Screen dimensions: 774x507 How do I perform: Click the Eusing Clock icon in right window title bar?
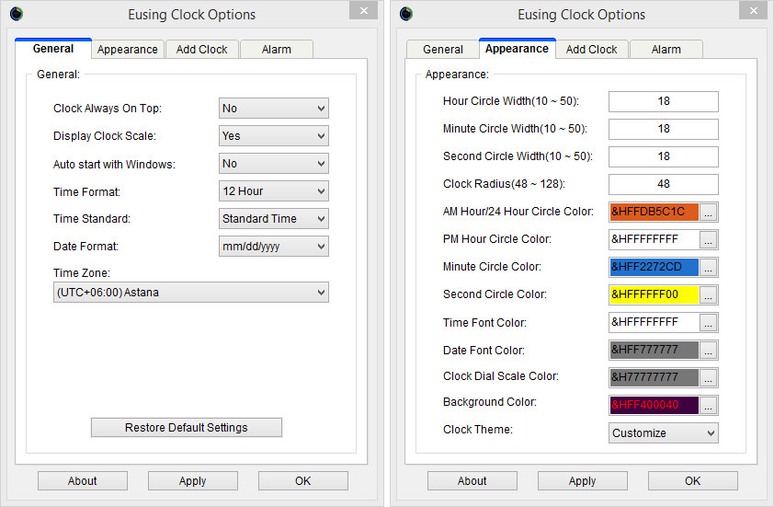(x=406, y=13)
